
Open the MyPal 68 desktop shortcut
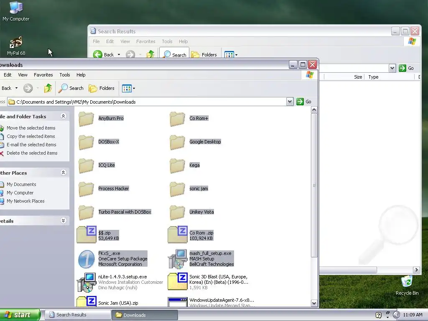[x=16, y=42]
